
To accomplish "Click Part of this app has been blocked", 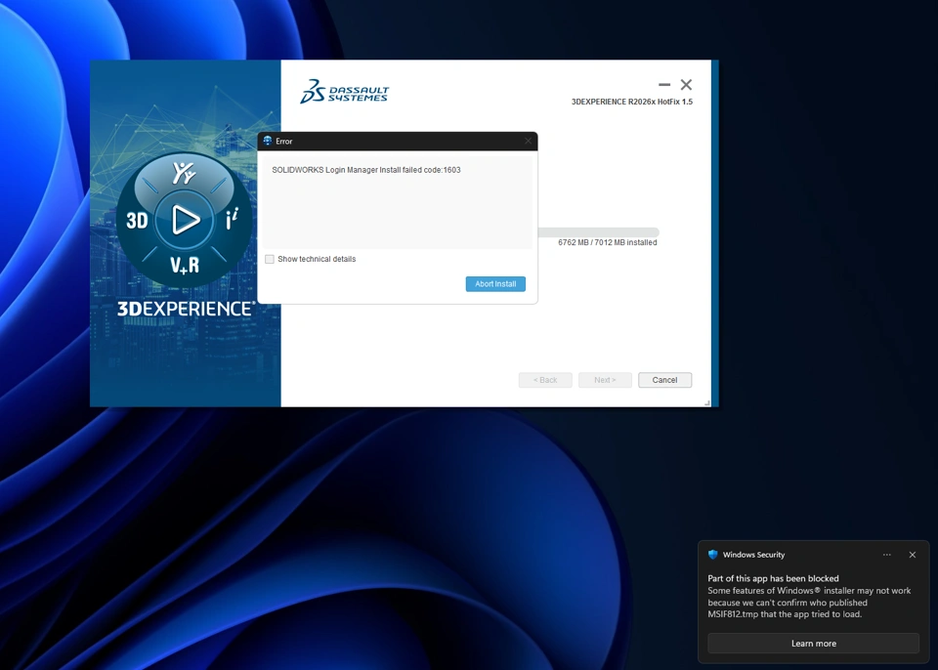I will pos(773,578).
